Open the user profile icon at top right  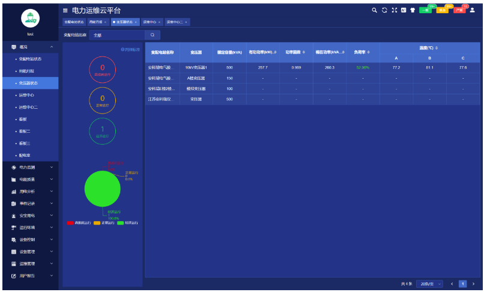pos(472,10)
